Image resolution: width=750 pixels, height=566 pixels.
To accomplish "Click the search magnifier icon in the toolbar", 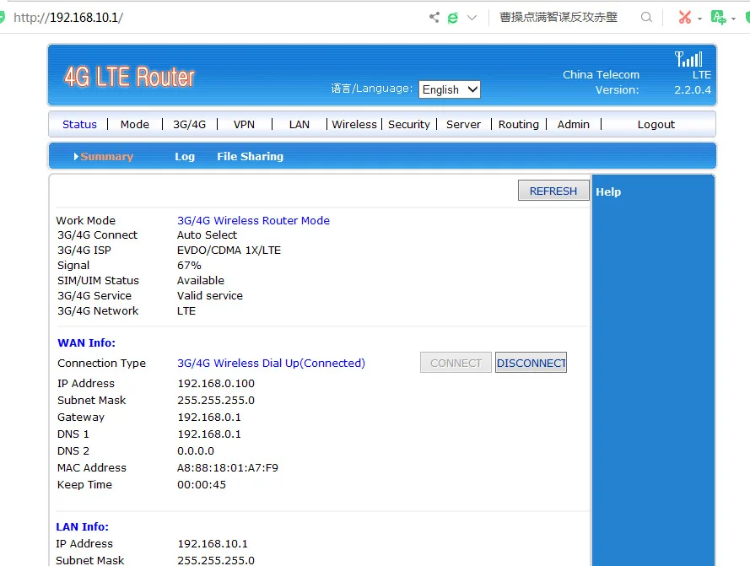I will point(646,16).
